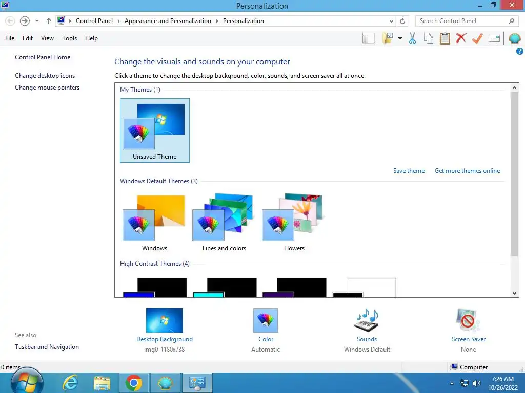The width and height of the screenshot is (525, 393).
Task: Open the File menu
Action: tap(10, 38)
